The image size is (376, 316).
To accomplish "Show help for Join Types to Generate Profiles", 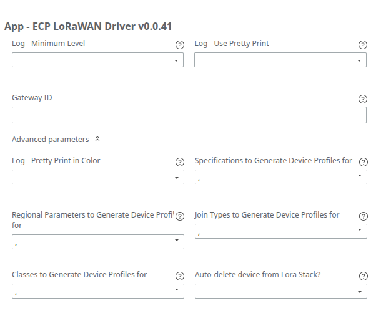I will point(363,216).
